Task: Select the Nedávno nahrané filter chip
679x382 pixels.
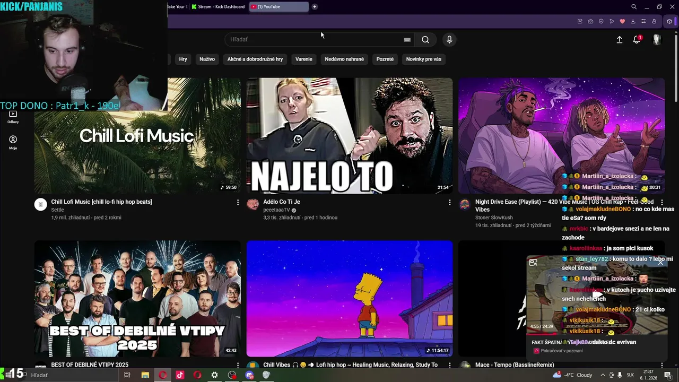Action: [344, 59]
